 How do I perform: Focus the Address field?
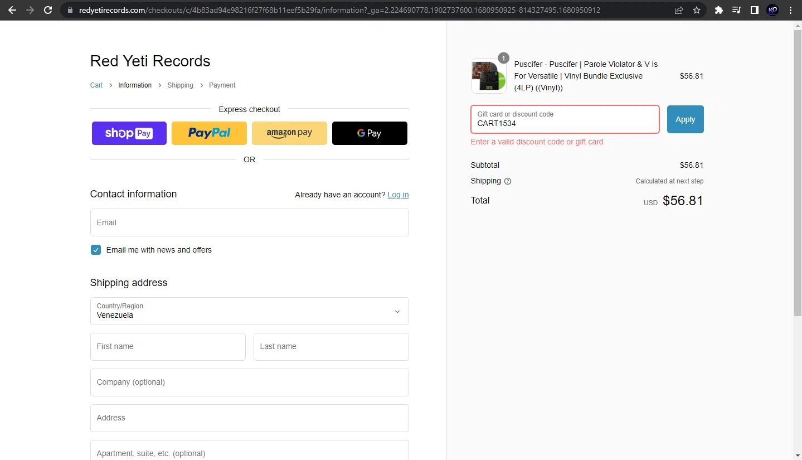[250, 418]
